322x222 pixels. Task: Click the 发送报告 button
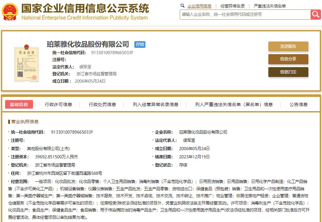point(288,46)
